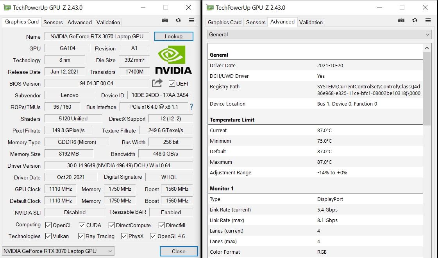This screenshot has width=438, height=258.
Task: Toggle the Ray Tracing checkbox
Action: (81, 236)
